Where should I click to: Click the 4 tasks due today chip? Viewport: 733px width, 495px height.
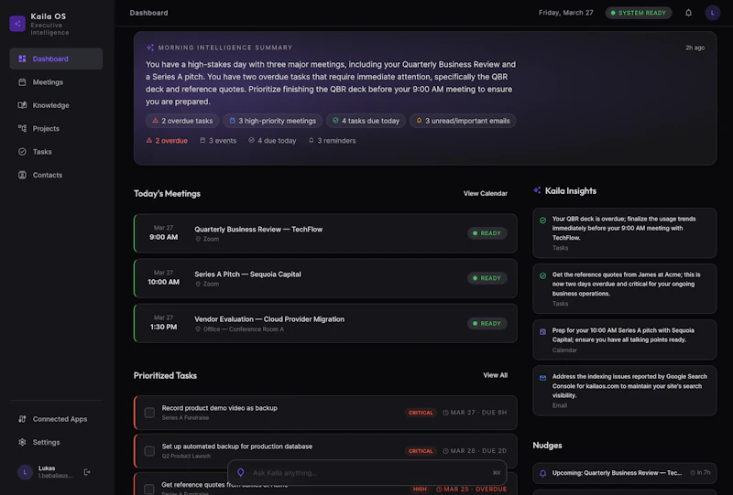[366, 121]
